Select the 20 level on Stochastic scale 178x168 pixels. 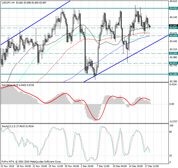tap(170, 156)
